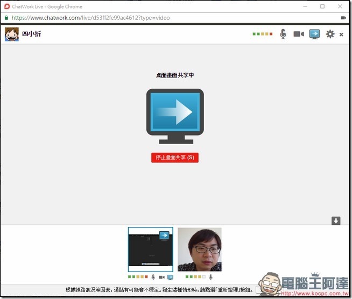The image size is (352, 299).
Task: Click the 四小折 user avatar
Action: click(12, 34)
